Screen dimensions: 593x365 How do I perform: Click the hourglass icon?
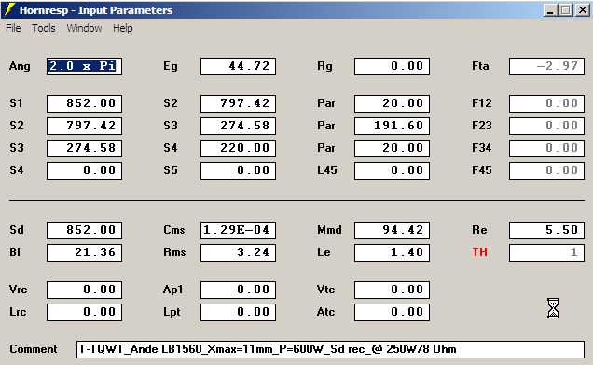553,308
